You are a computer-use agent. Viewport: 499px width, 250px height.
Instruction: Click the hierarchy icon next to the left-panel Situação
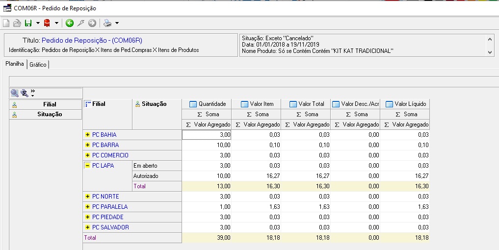point(14,115)
